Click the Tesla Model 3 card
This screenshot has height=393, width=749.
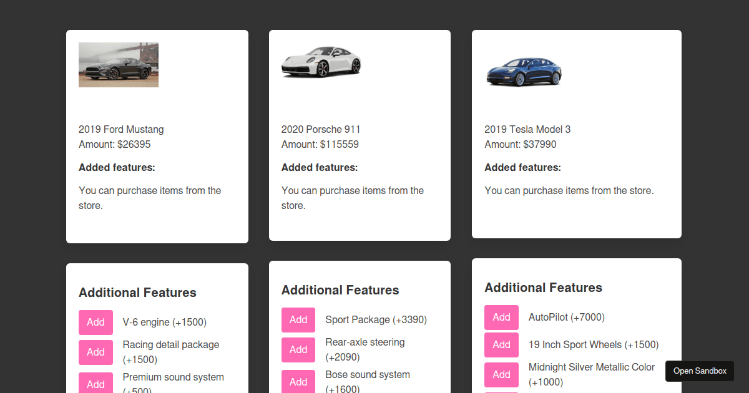(576, 134)
